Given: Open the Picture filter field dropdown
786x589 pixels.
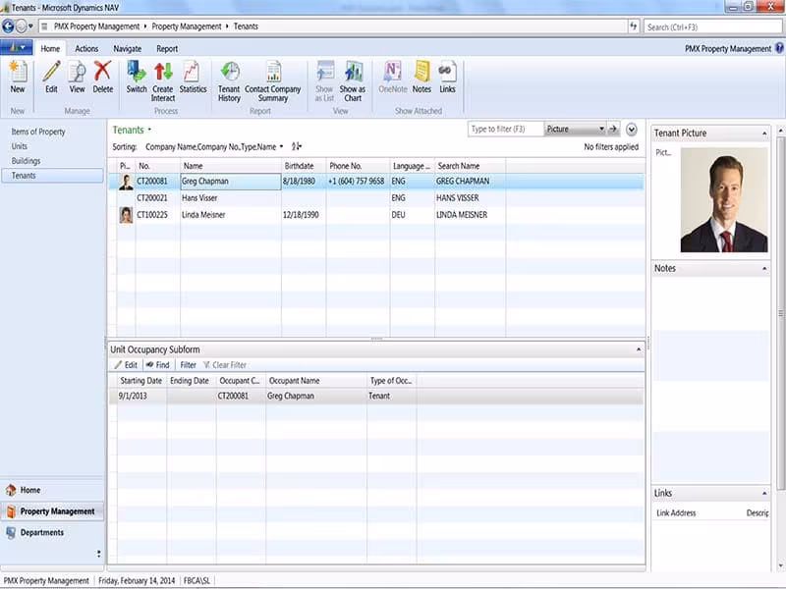Looking at the screenshot, I should [x=601, y=130].
